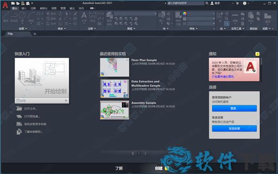
Task: Expand the 修改 panel dropdown
Action: (62, 29)
